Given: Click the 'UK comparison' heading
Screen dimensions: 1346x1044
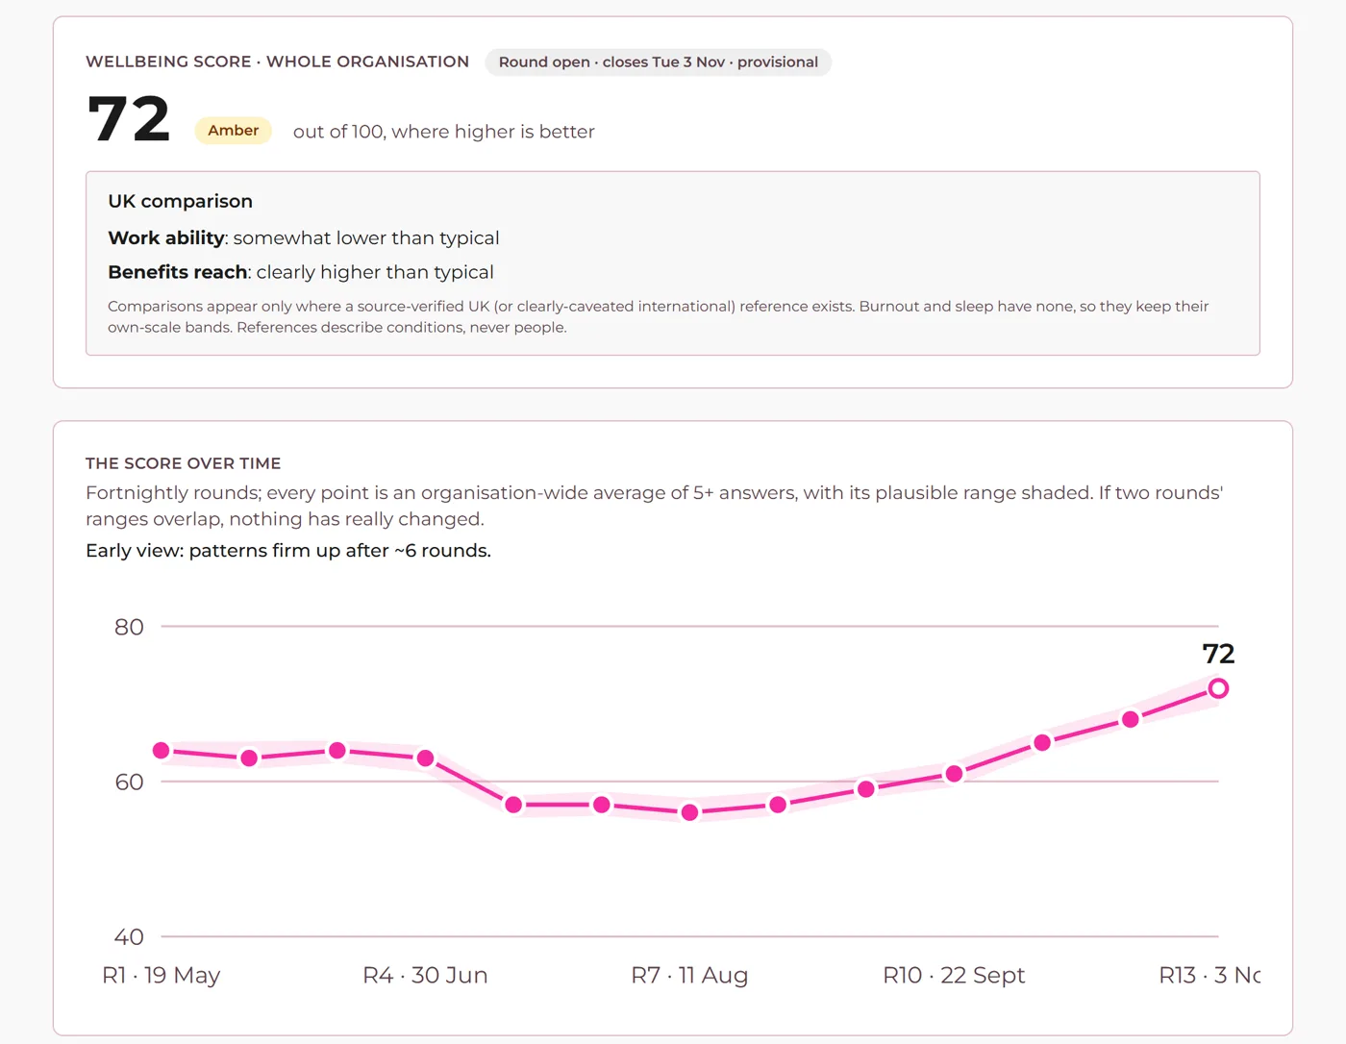Looking at the screenshot, I should 181,201.
